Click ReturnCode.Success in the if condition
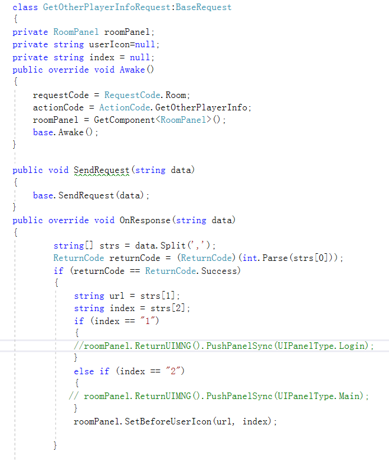 (x=191, y=271)
